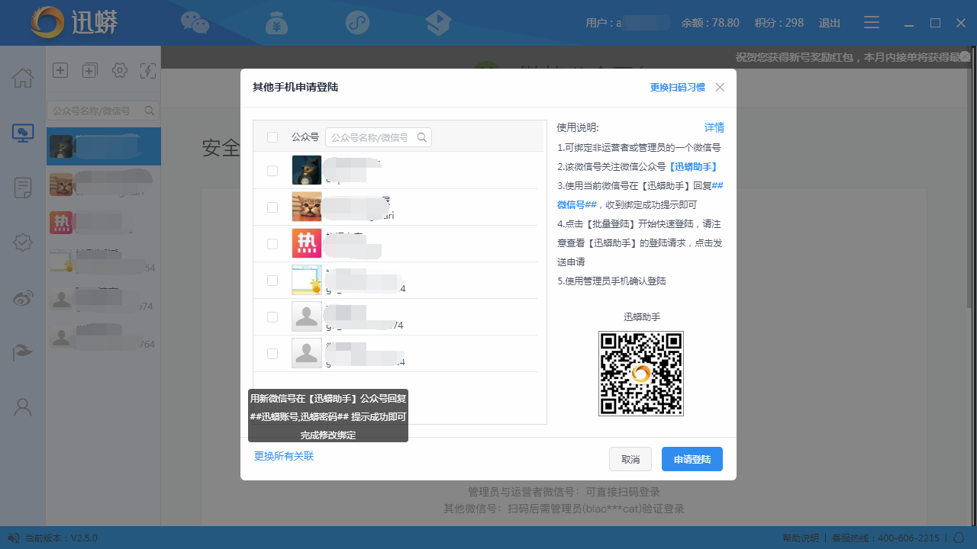977x549 pixels.
Task: Click the speaker icon beside 当前版本
Action: point(14,538)
